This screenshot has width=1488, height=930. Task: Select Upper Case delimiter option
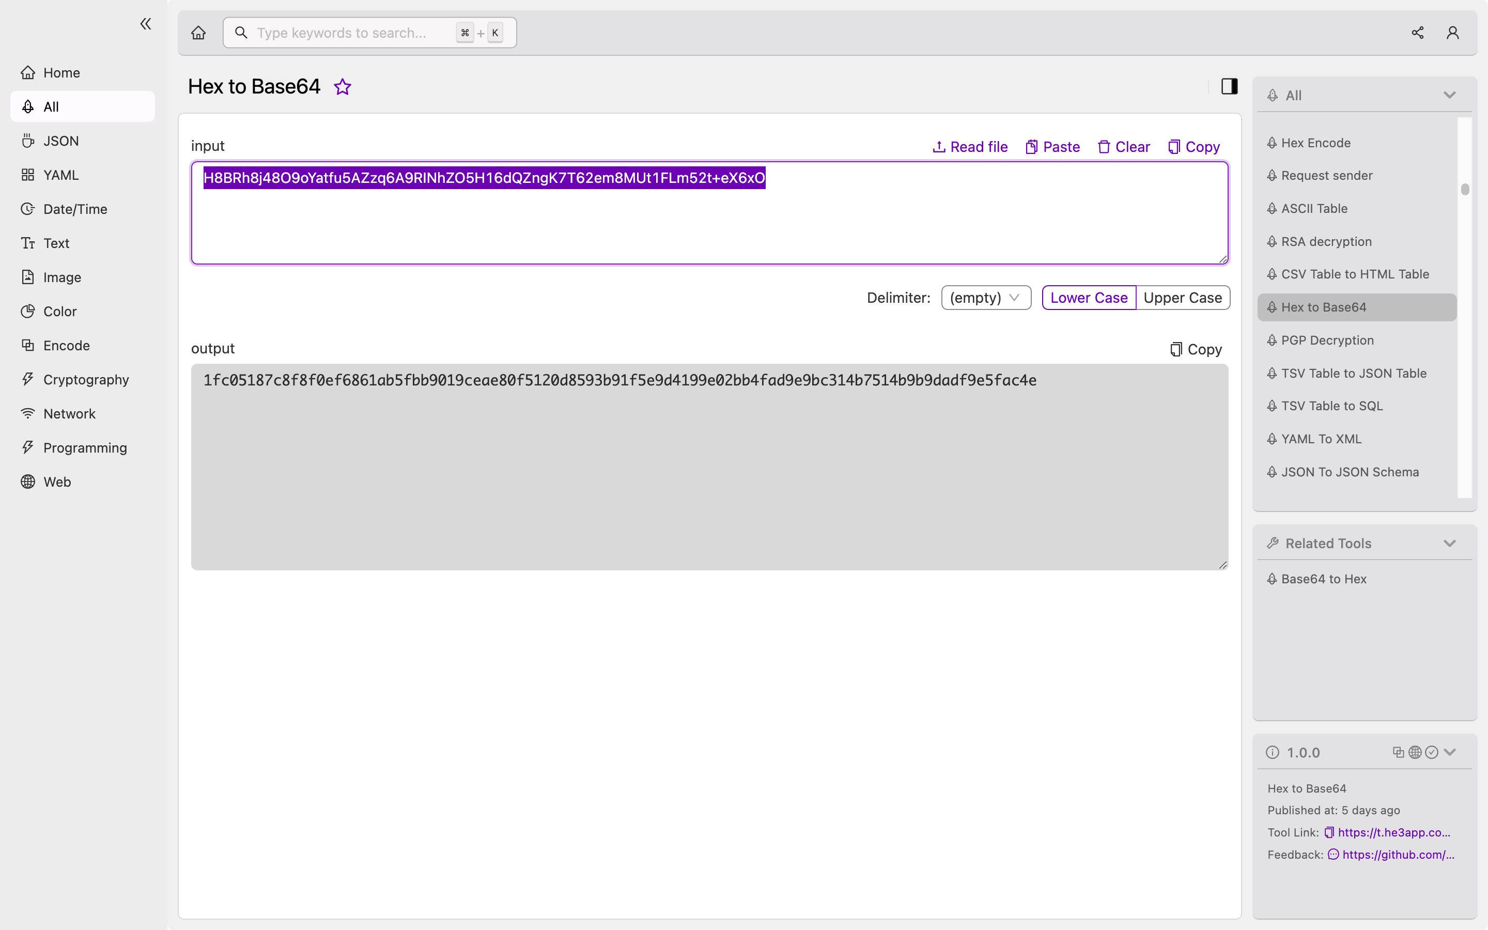tap(1183, 297)
